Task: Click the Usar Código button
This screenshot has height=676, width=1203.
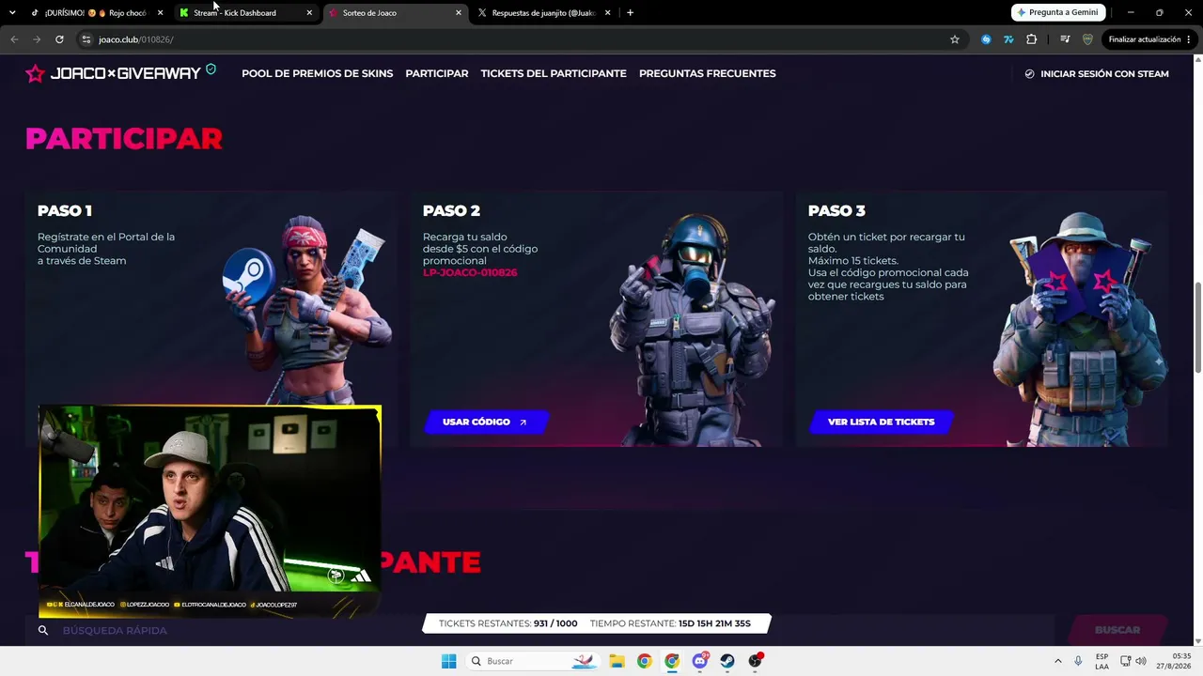Action: tap(485, 422)
